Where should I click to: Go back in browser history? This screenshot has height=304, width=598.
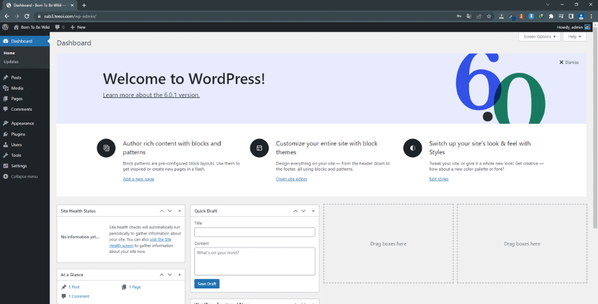click(x=7, y=16)
